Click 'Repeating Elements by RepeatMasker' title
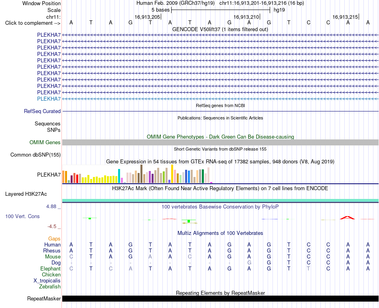Screen dimensions: 379x308 (x=221, y=293)
